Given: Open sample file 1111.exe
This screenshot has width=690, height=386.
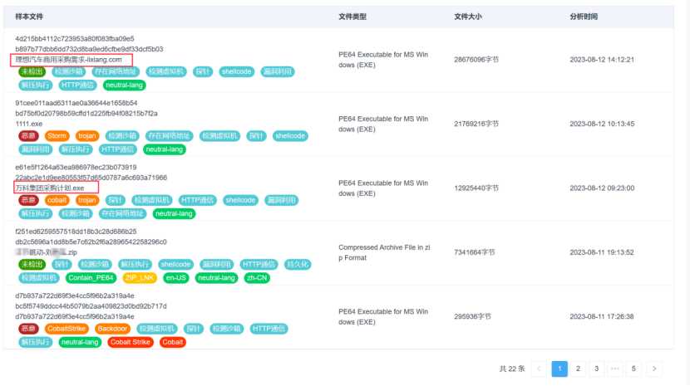Looking at the screenshot, I should tap(29, 124).
